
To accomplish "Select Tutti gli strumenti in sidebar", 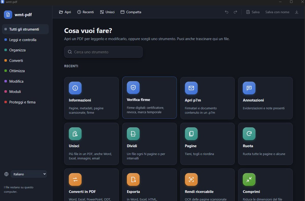I will tap(25, 29).
